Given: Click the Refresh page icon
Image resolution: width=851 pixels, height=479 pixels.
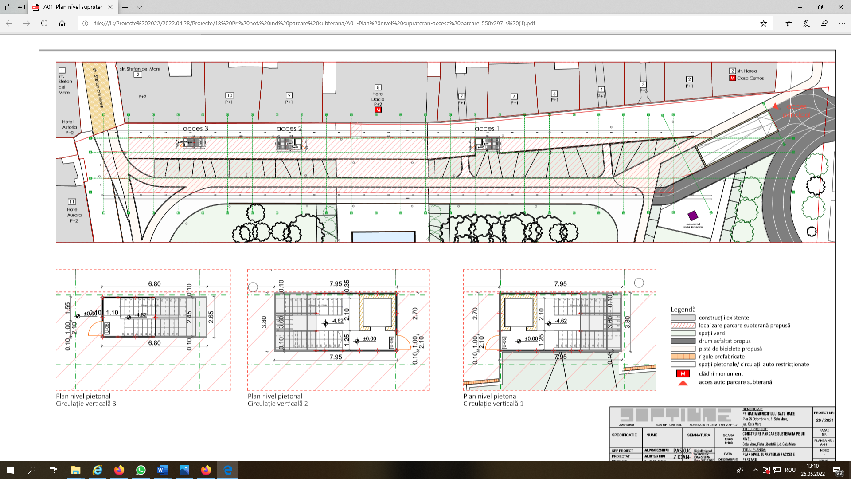Looking at the screenshot, I should coord(44,23).
